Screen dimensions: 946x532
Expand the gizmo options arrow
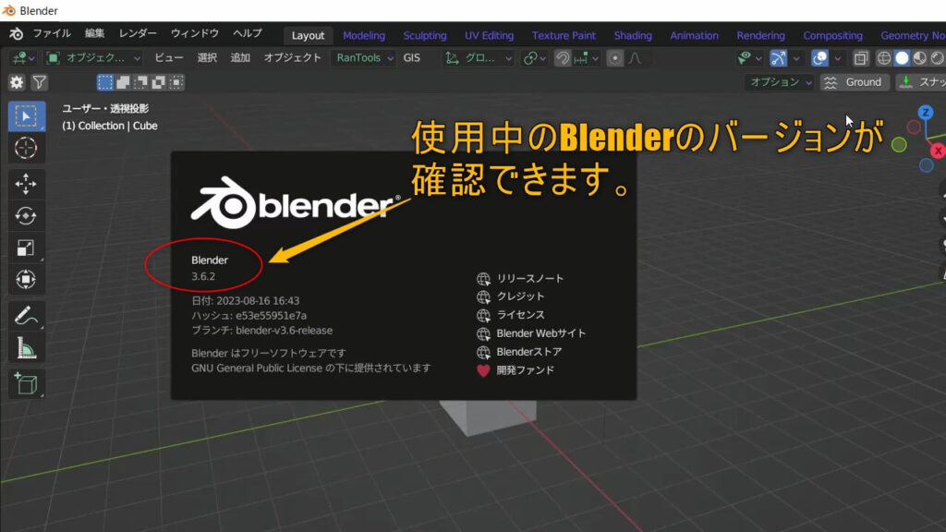[x=796, y=58]
